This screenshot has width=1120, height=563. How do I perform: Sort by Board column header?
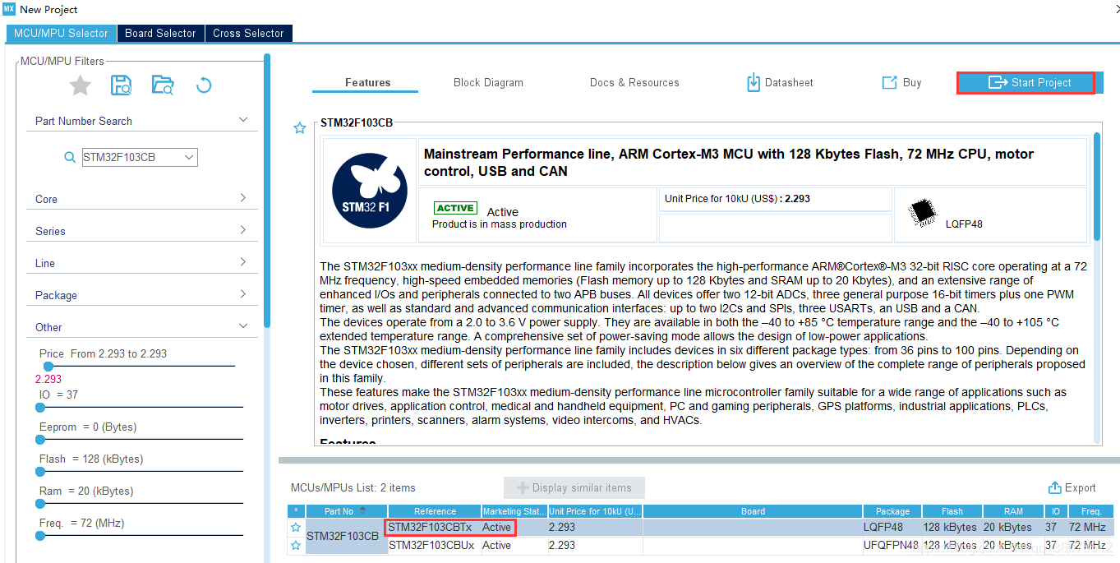[753, 511]
